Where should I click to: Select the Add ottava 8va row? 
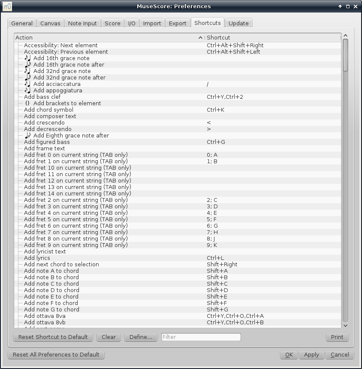[178, 316]
